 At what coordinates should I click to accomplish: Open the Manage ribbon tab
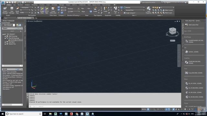tap(61, 5)
